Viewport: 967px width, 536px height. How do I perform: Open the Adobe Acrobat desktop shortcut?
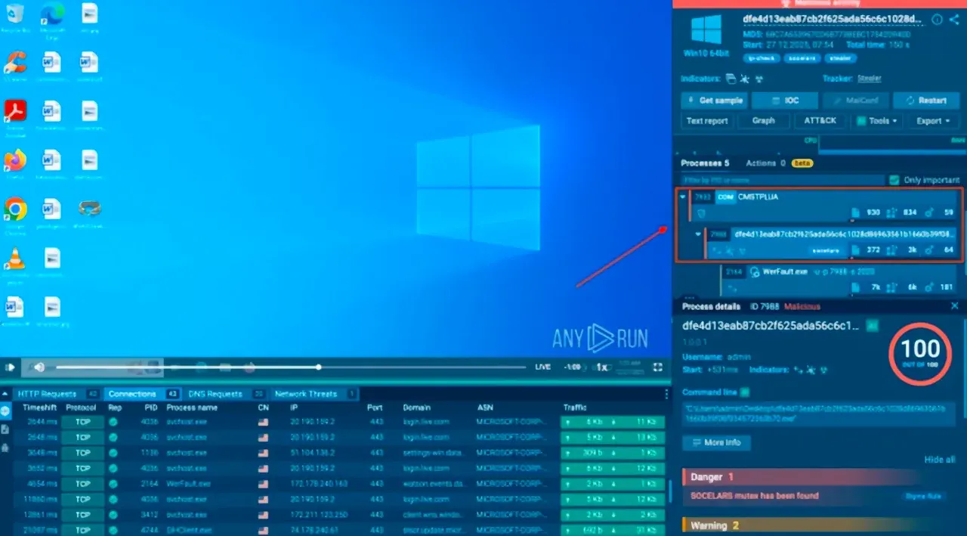[15, 111]
